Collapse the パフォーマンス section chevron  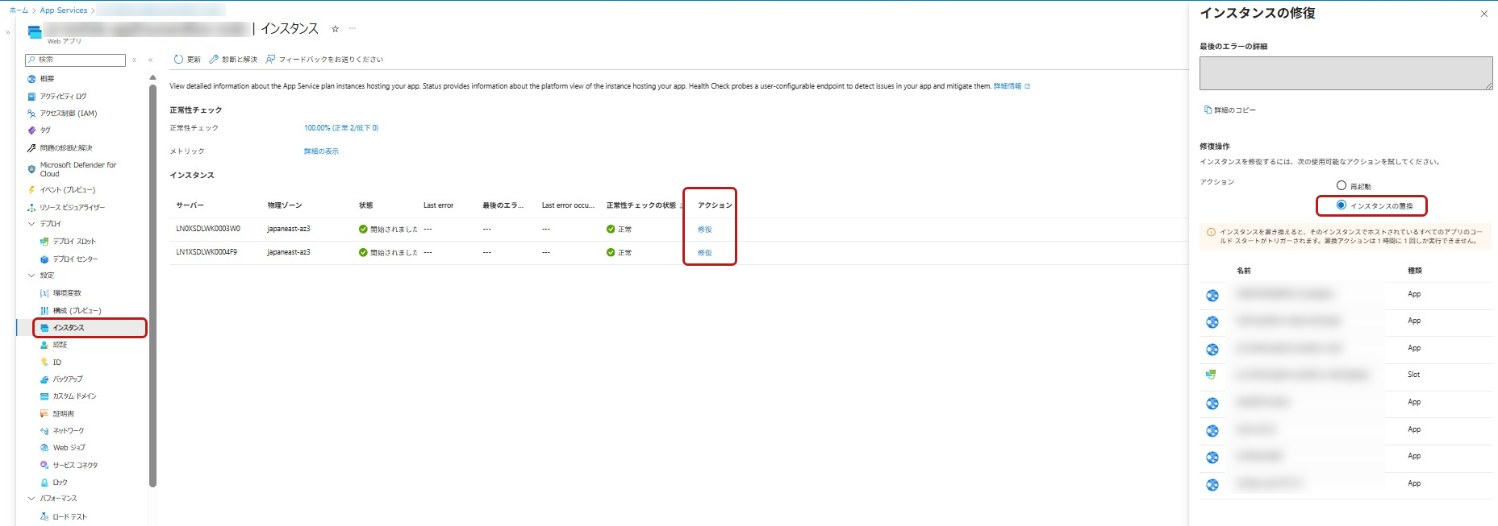click(x=32, y=499)
